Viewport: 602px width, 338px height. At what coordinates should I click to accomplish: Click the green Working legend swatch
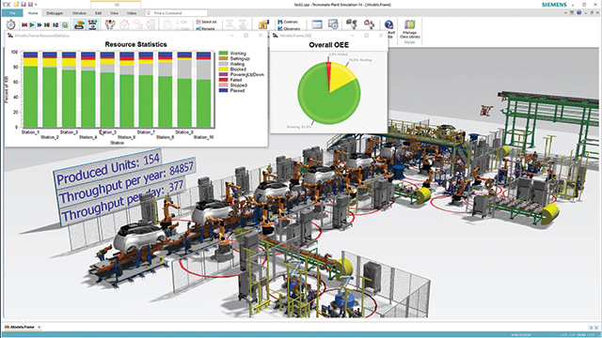tap(223, 54)
